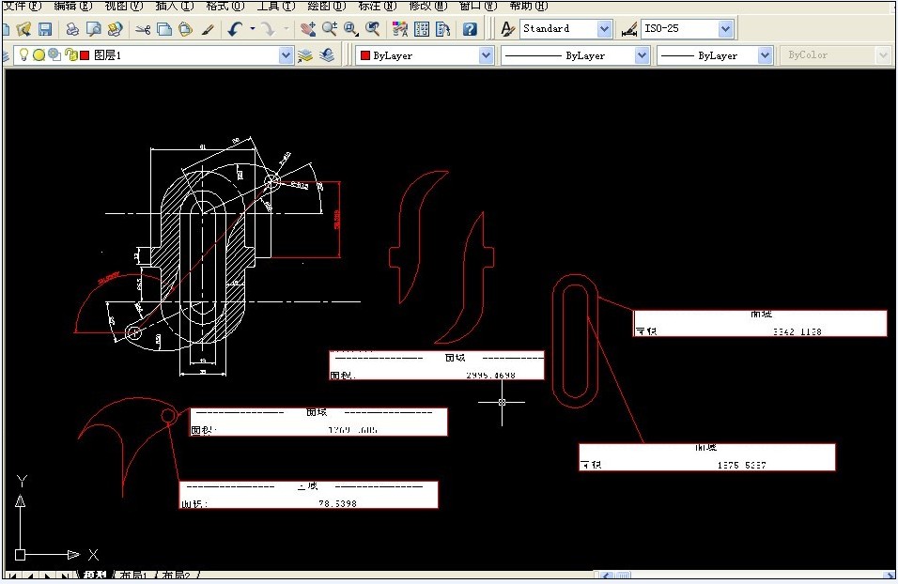Image resolution: width=898 pixels, height=584 pixels.
Task: Activate realtime Zoom magnifier tool
Action: pyautogui.click(x=330, y=28)
